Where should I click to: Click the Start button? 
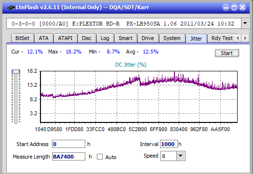point(227,53)
